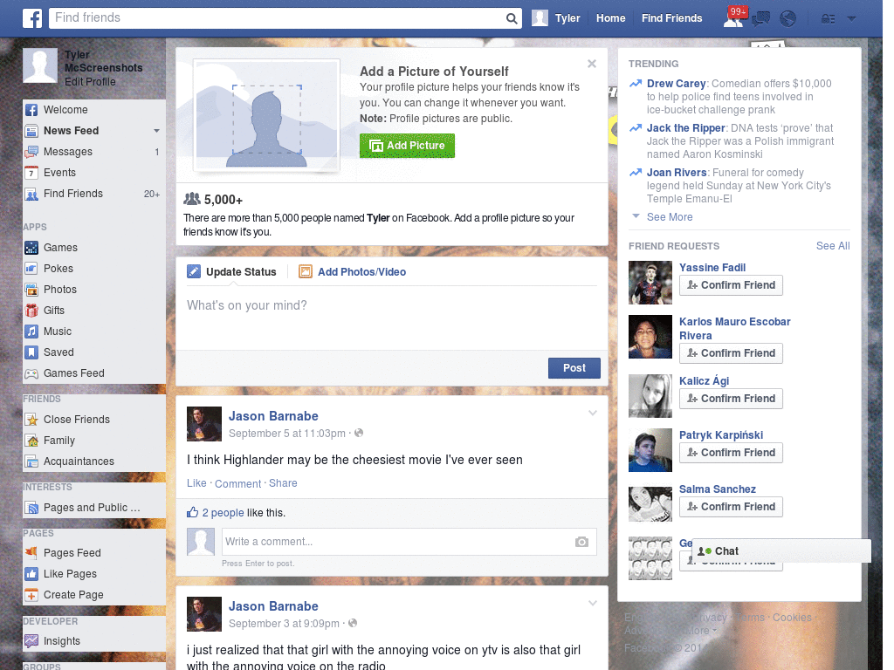Click Edit Profile link
Image resolution: width=894 pixels, height=670 pixels.
point(90,81)
